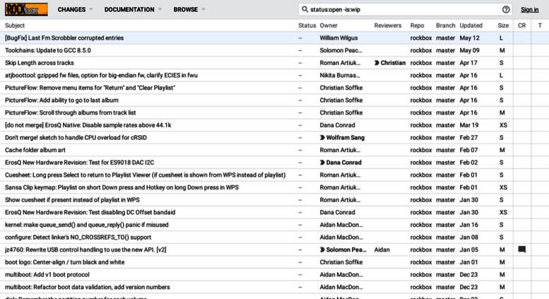Click the Subject column header
The height and width of the screenshot is (299, 549).
pos(15,25)
